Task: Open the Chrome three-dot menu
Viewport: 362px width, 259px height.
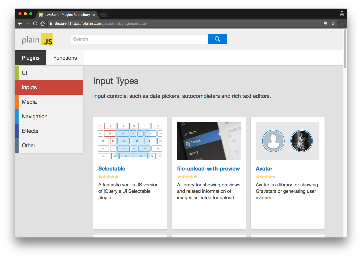Action: (x=342, y=23)
